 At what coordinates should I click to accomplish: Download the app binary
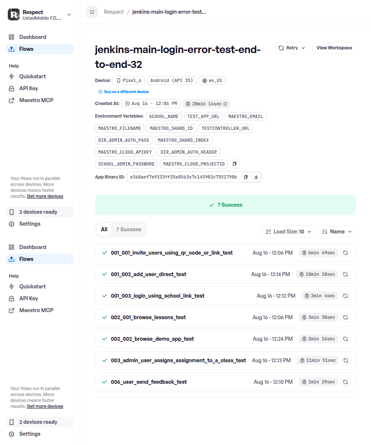(256, 177)
